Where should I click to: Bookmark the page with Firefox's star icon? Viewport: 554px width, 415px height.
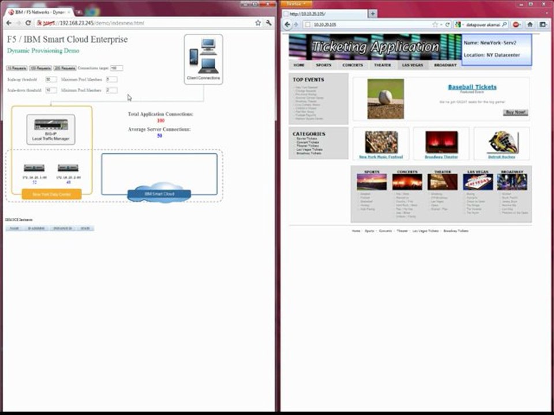click(x=435, y=25)
